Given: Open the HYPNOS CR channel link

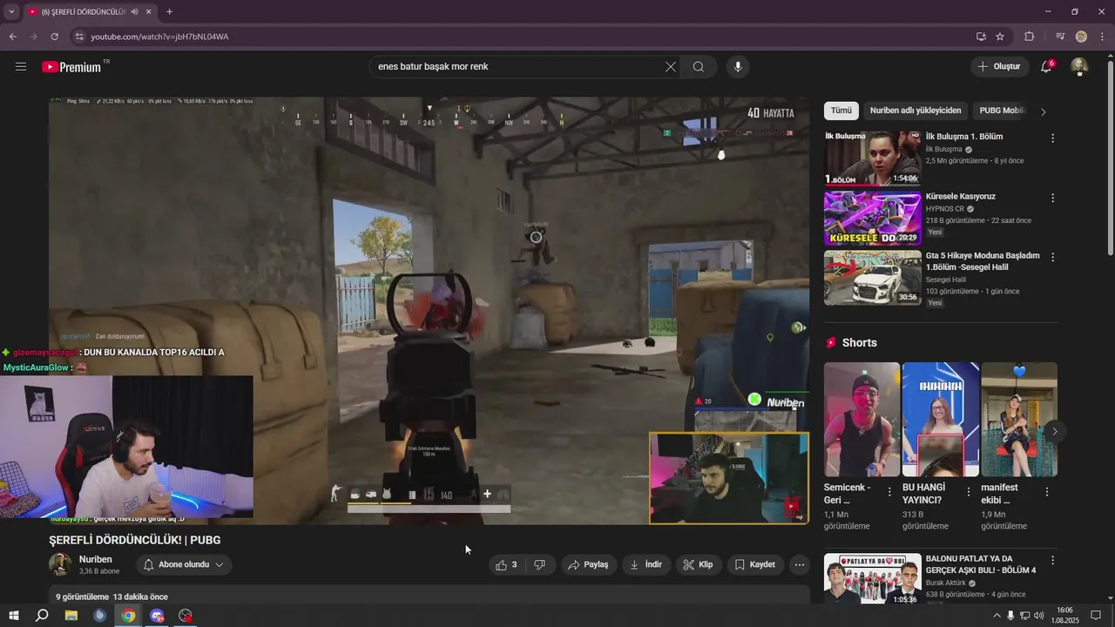Looking at the screenshot, I should 945,209.
